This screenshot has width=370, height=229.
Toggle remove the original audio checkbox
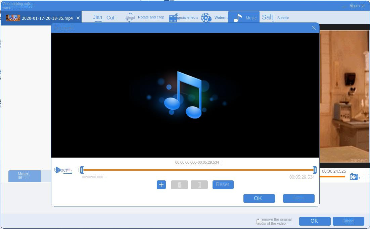point(258,222)
